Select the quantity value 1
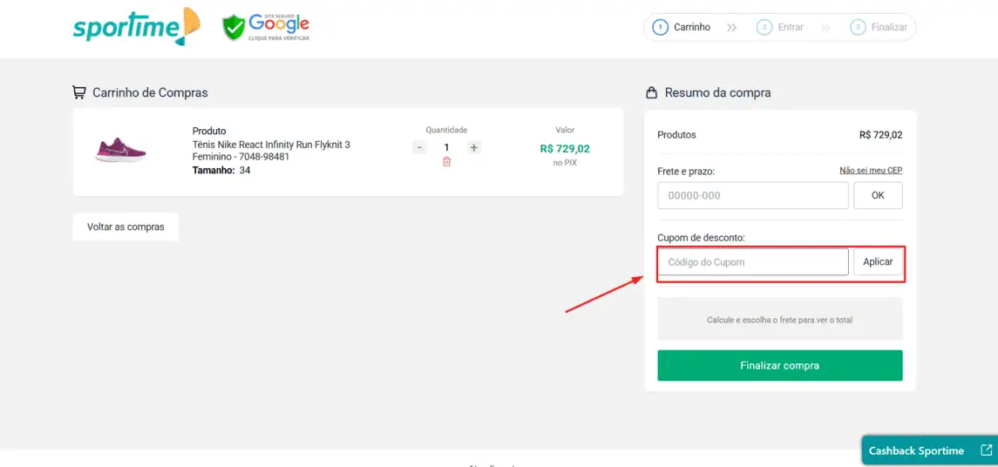998x467 pixels. (446, 147)
